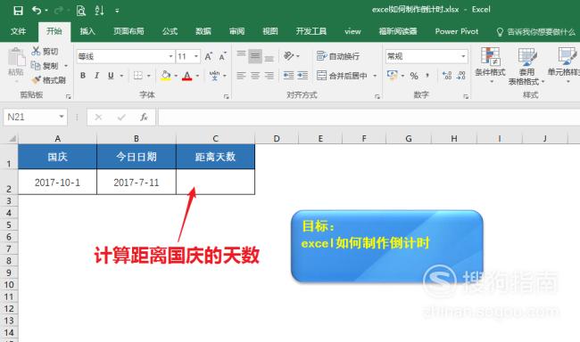Switch to the 插入 tab
580x342 pixels.
[87, 31]
